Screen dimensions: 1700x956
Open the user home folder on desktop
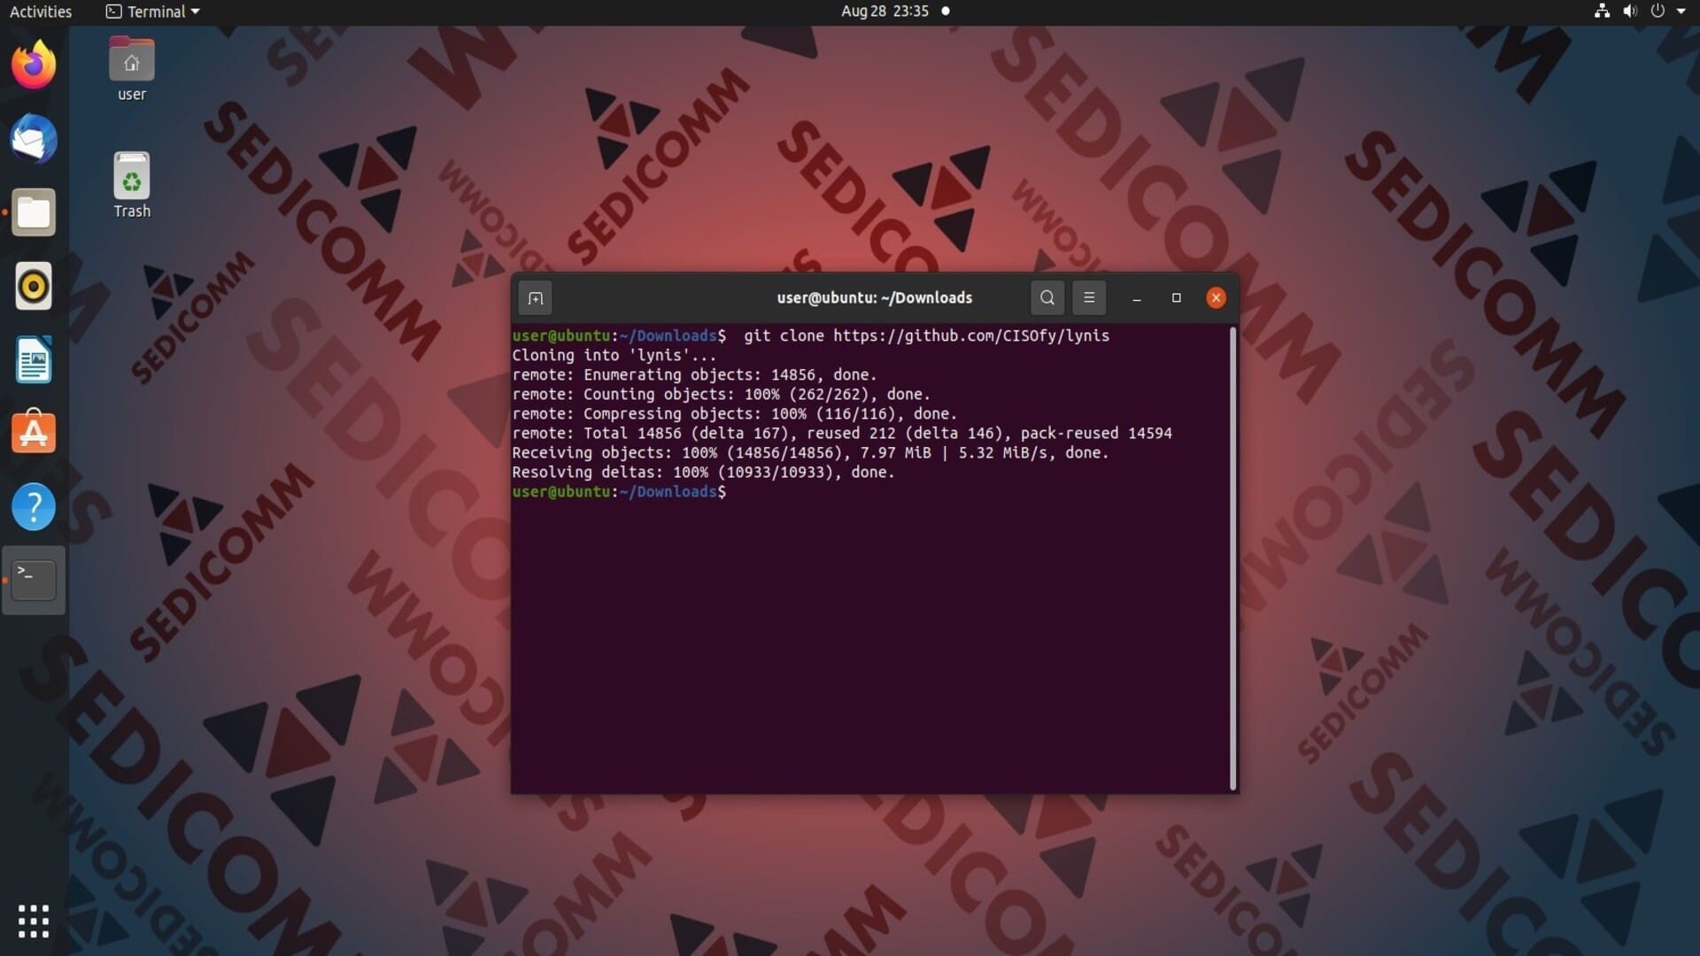tap(131, 69)
